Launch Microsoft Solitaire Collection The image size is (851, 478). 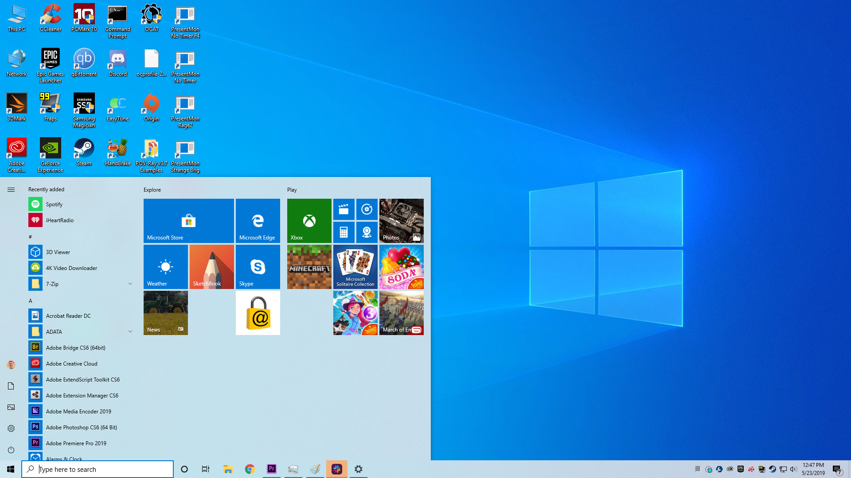[x=355, y=267]
